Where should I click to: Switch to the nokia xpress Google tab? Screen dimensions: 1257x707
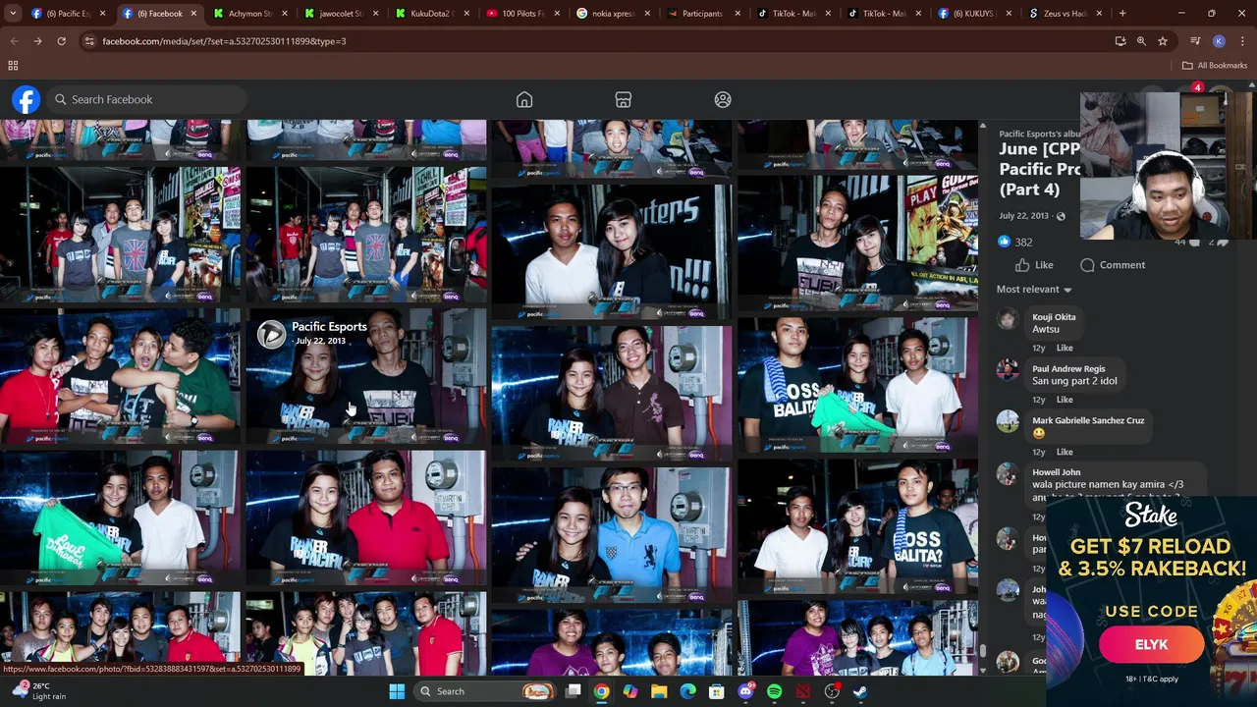pyautogui.click(x=613, y=14)
